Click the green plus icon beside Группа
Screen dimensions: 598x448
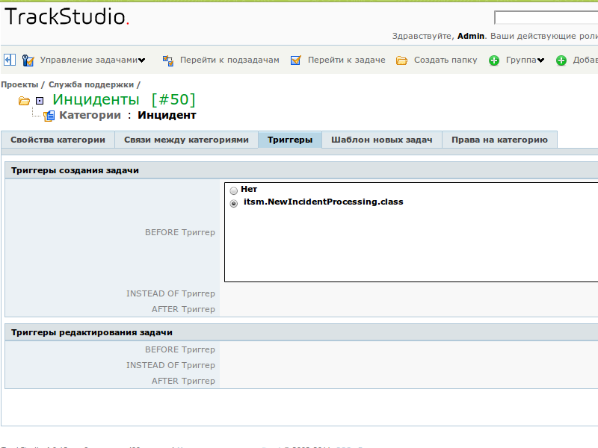coord(494,60)
